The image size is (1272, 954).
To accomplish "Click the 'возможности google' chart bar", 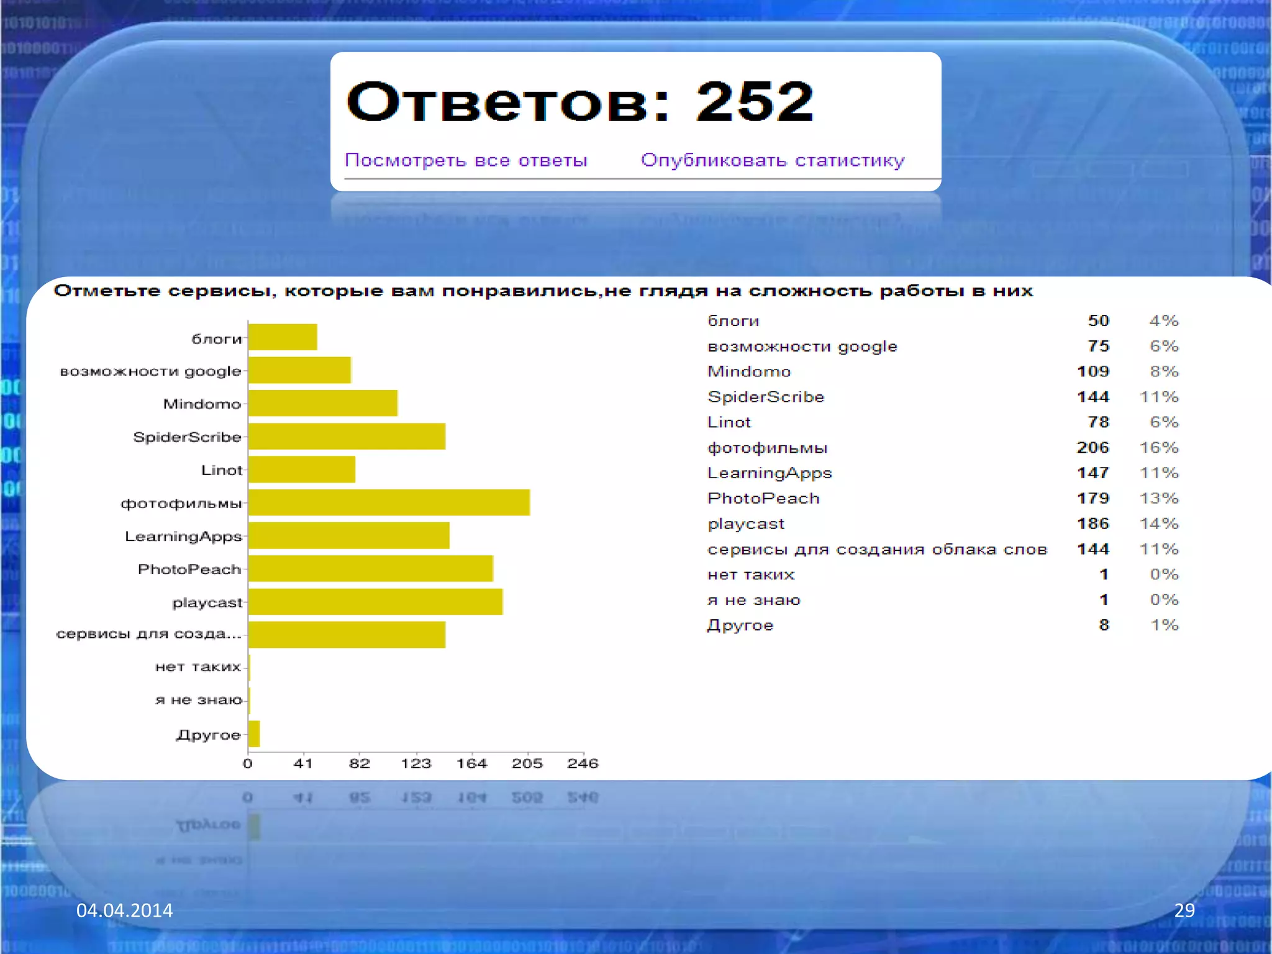I will 299,370.
